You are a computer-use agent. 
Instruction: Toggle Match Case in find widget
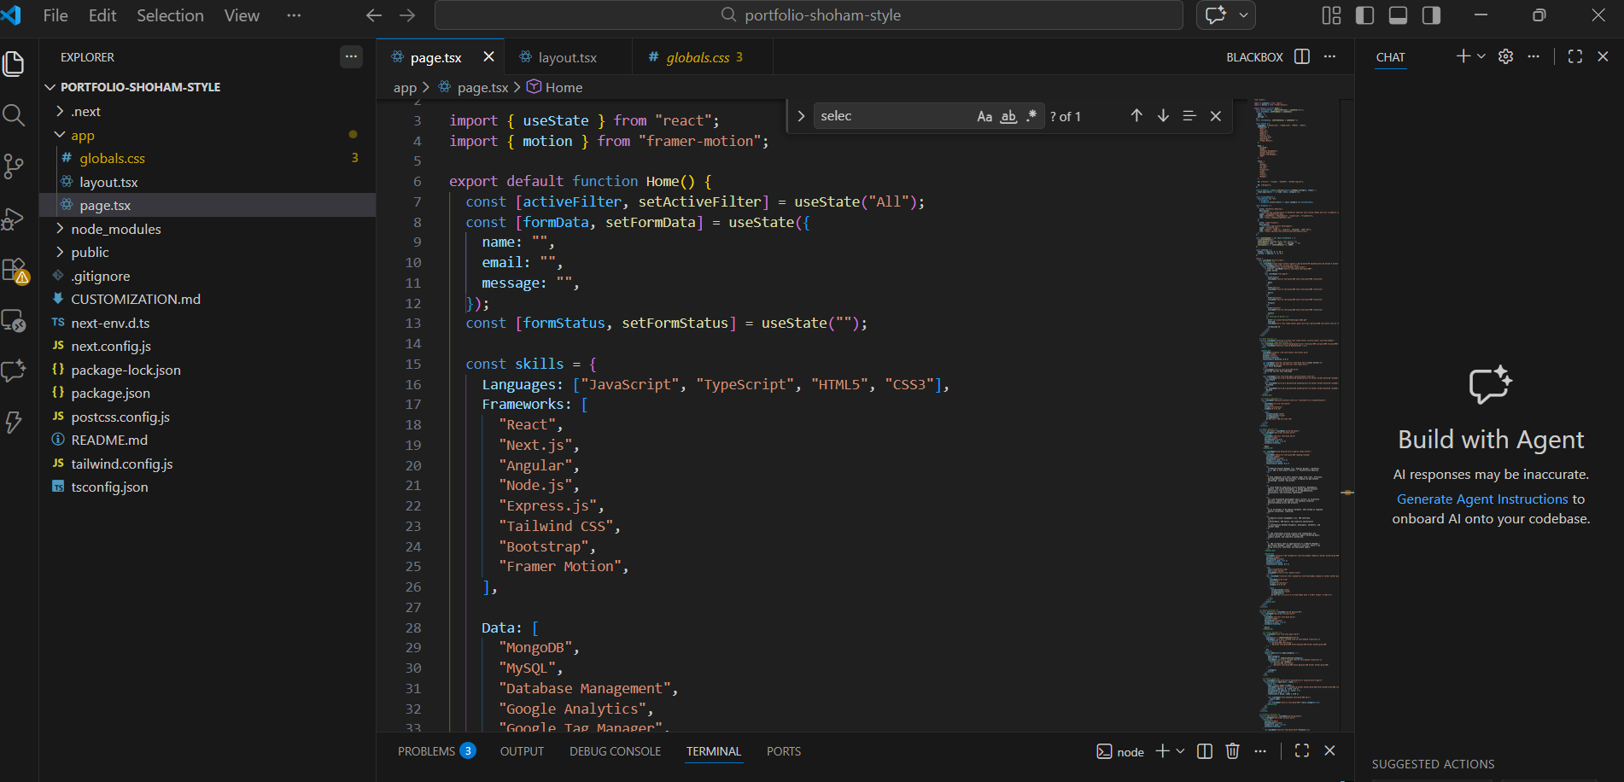coord(984,116)
